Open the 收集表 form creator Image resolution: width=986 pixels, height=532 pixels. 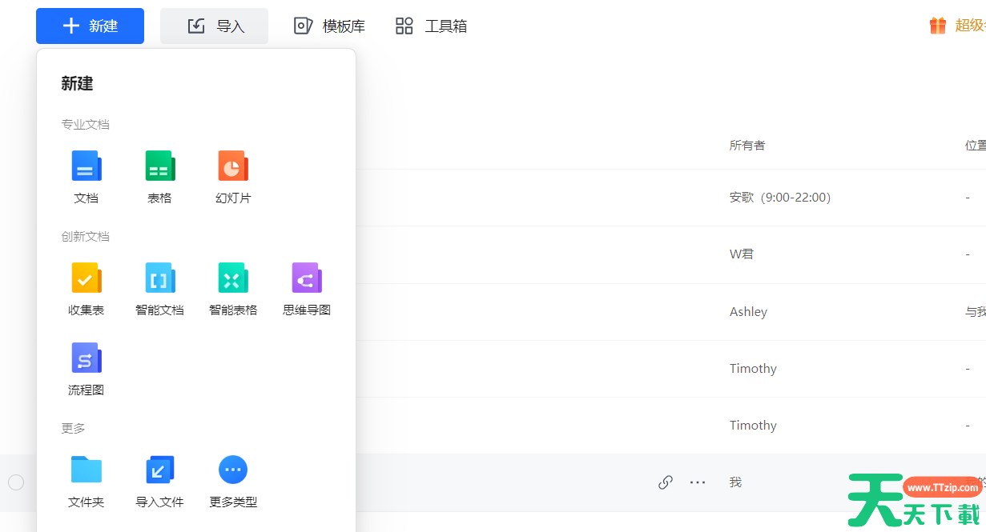pos(87,278)
